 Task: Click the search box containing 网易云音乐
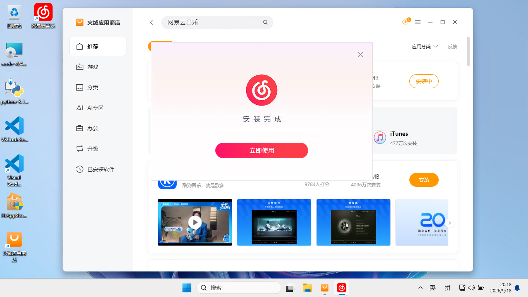pyautogui.click(x=217, y=22)
